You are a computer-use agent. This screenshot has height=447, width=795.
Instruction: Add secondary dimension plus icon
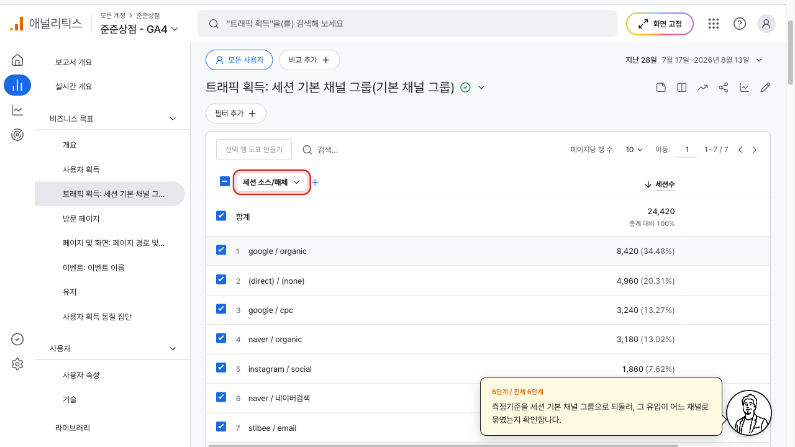pyautogui.click(x=315, y=183)
